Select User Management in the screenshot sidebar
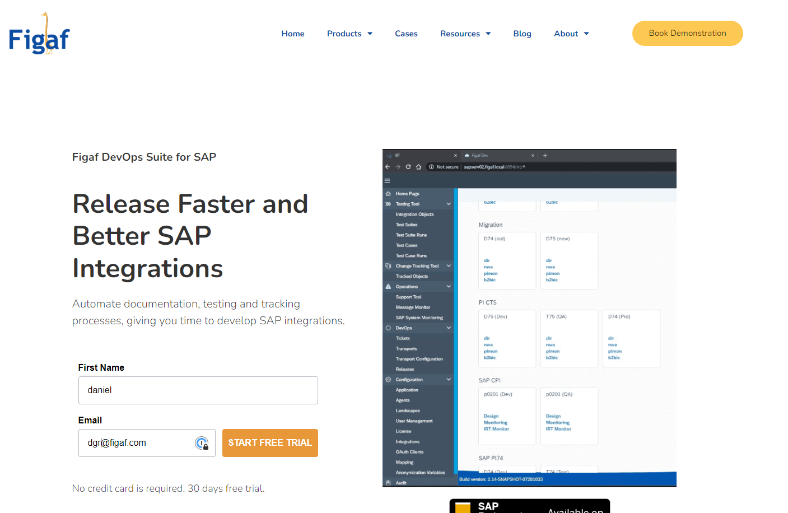The height and width of the screenshot is (513, 788). 414,421
